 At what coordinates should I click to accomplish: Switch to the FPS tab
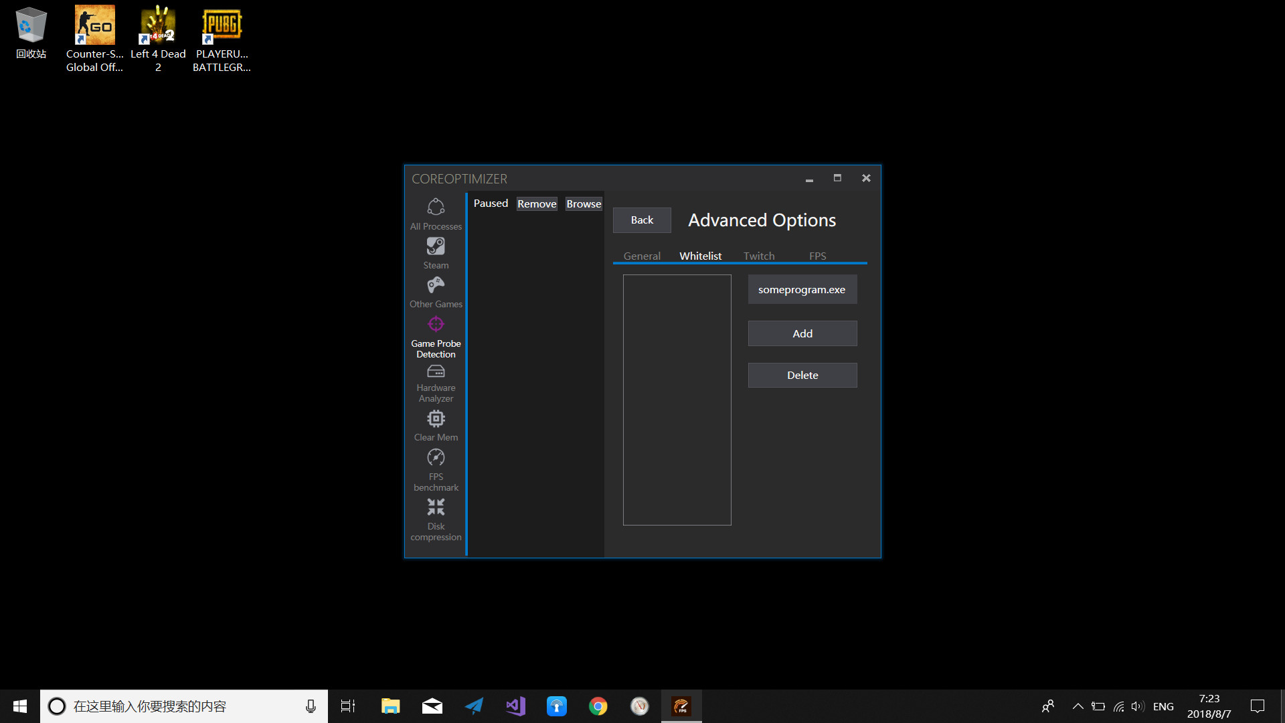(x=817, y=256)
